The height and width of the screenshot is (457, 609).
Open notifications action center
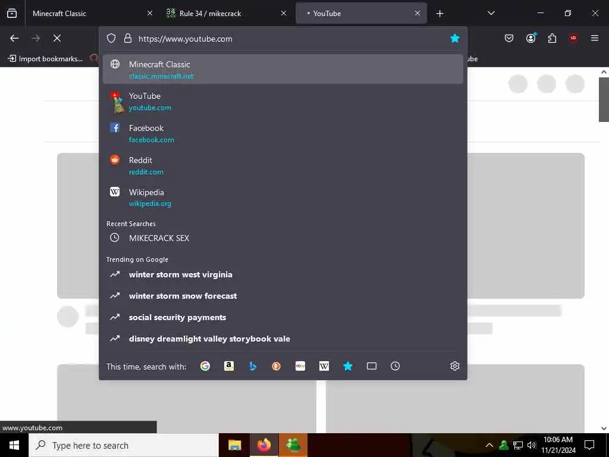589,445
